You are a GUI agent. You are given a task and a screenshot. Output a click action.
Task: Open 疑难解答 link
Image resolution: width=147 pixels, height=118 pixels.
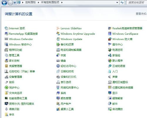click(x=118, y=98)
